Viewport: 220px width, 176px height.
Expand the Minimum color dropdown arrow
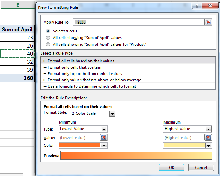pyautogui.click(x=104, y=145)
